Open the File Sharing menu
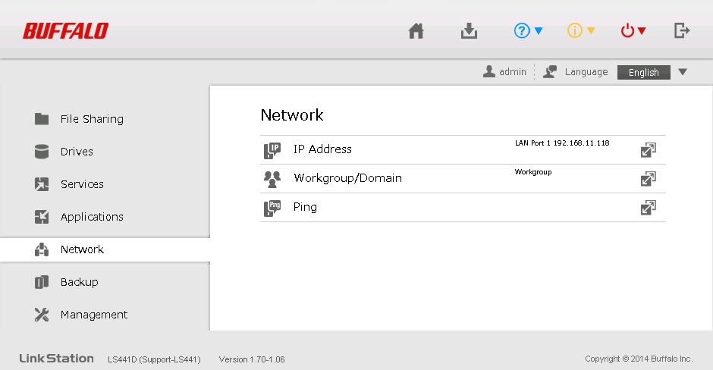713x370 pixels. coord(91,119)
